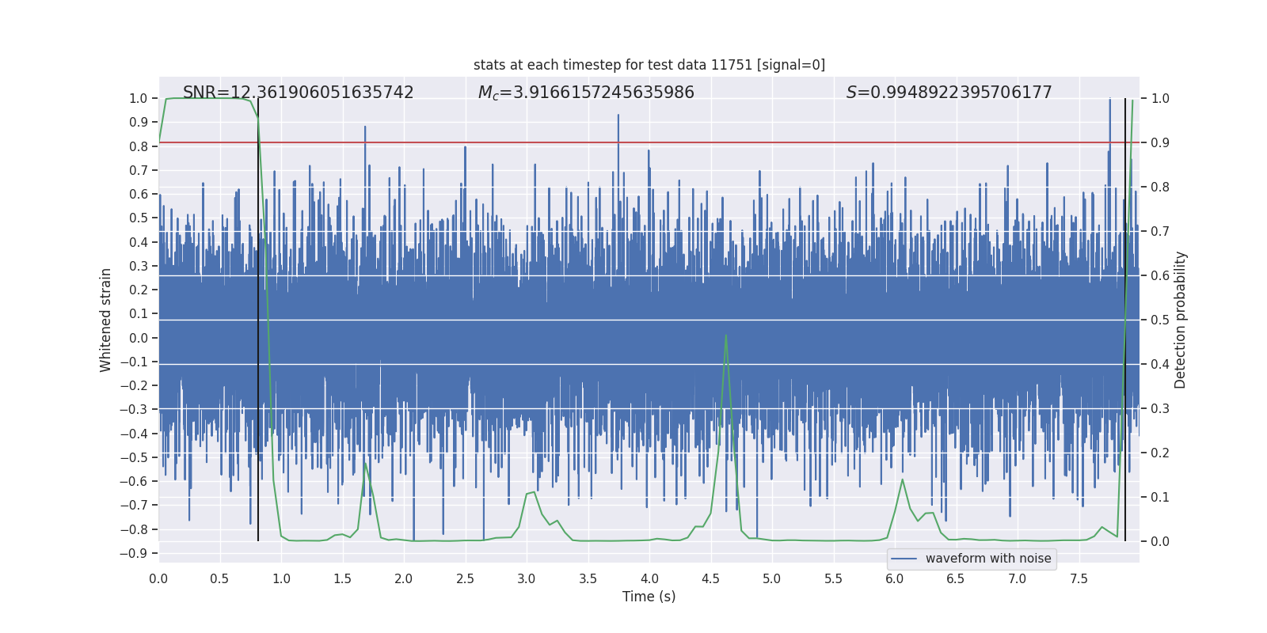The height and width of the screenshot is (633, 1267).
Task: Click the 1.0 tick on the Whitened strain axis
Action: [x=138, y=98]
